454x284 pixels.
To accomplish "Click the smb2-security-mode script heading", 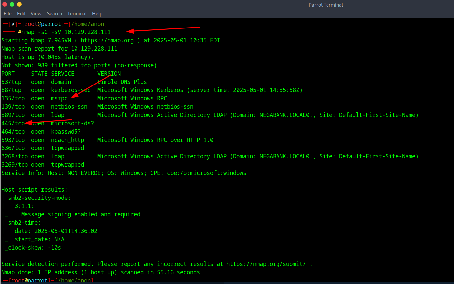I will pyautogui.click(x=39, y=198).
